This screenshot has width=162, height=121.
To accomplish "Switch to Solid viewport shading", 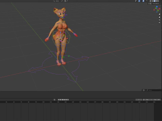I will coord(155,1).
